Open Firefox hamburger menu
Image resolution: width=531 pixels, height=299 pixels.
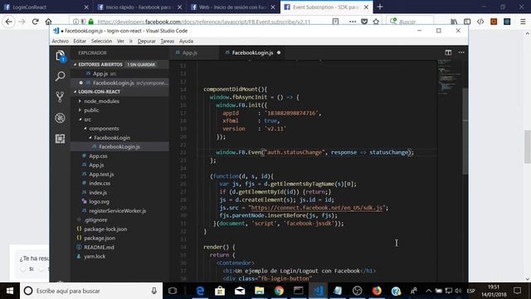click(x=523, y=22)
